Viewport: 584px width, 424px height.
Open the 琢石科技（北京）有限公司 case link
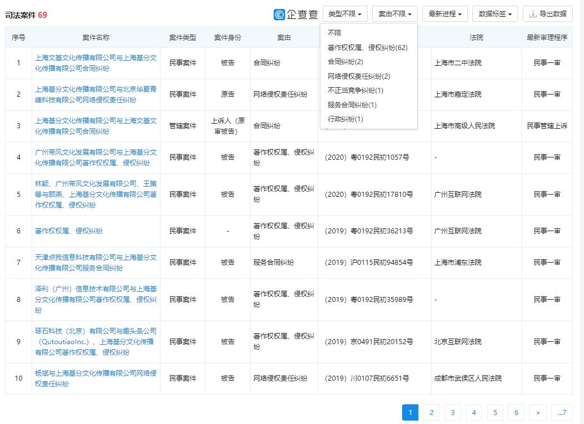(96, 342)
